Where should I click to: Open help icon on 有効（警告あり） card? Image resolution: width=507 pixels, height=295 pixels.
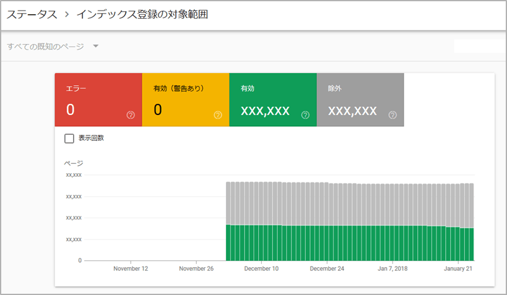point(217,115)
